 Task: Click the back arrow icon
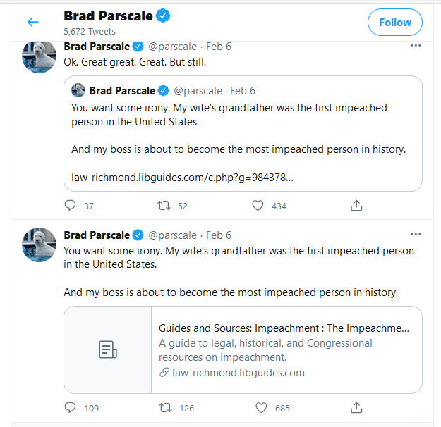pyautogui.click(x=32, y=23)
